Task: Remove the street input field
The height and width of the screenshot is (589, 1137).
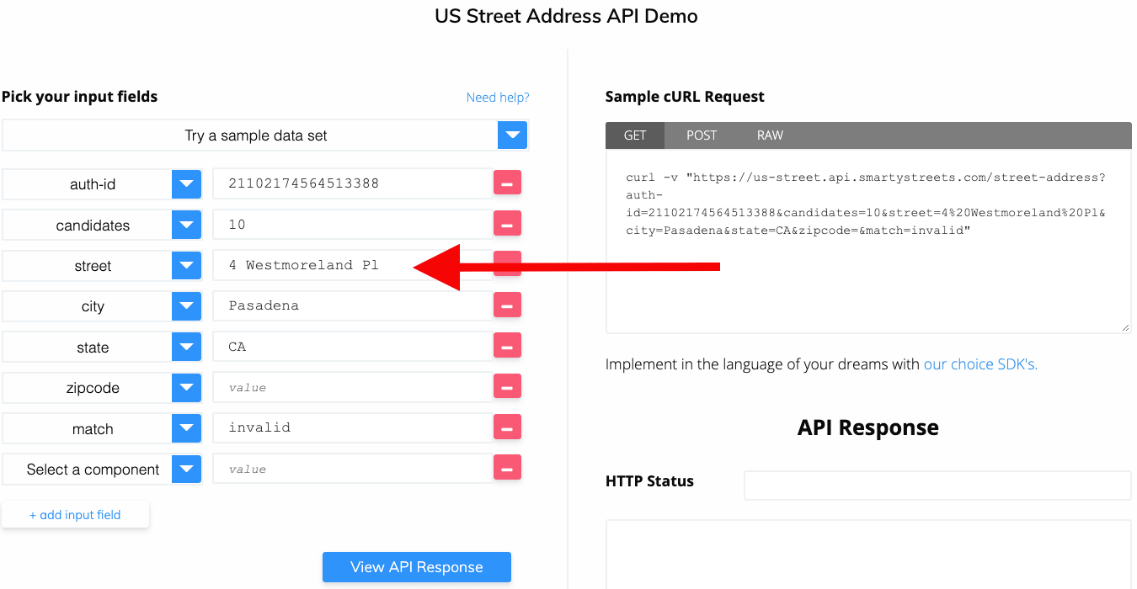Action: pos(508,264)
